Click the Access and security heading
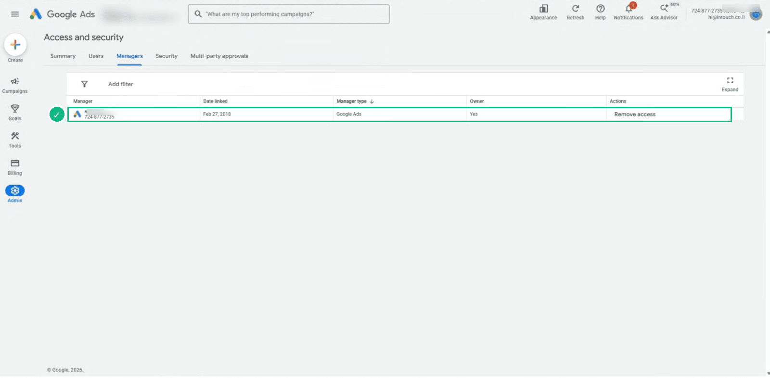Viewport: 770px width, 378px height. click(x=84, y=38)
